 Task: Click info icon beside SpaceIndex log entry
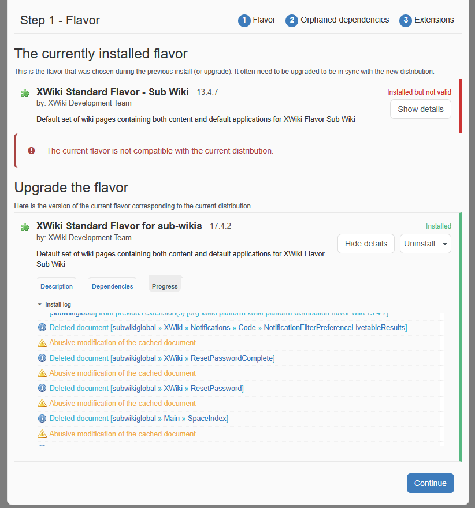pyautogui.click(x=42, y=419)
